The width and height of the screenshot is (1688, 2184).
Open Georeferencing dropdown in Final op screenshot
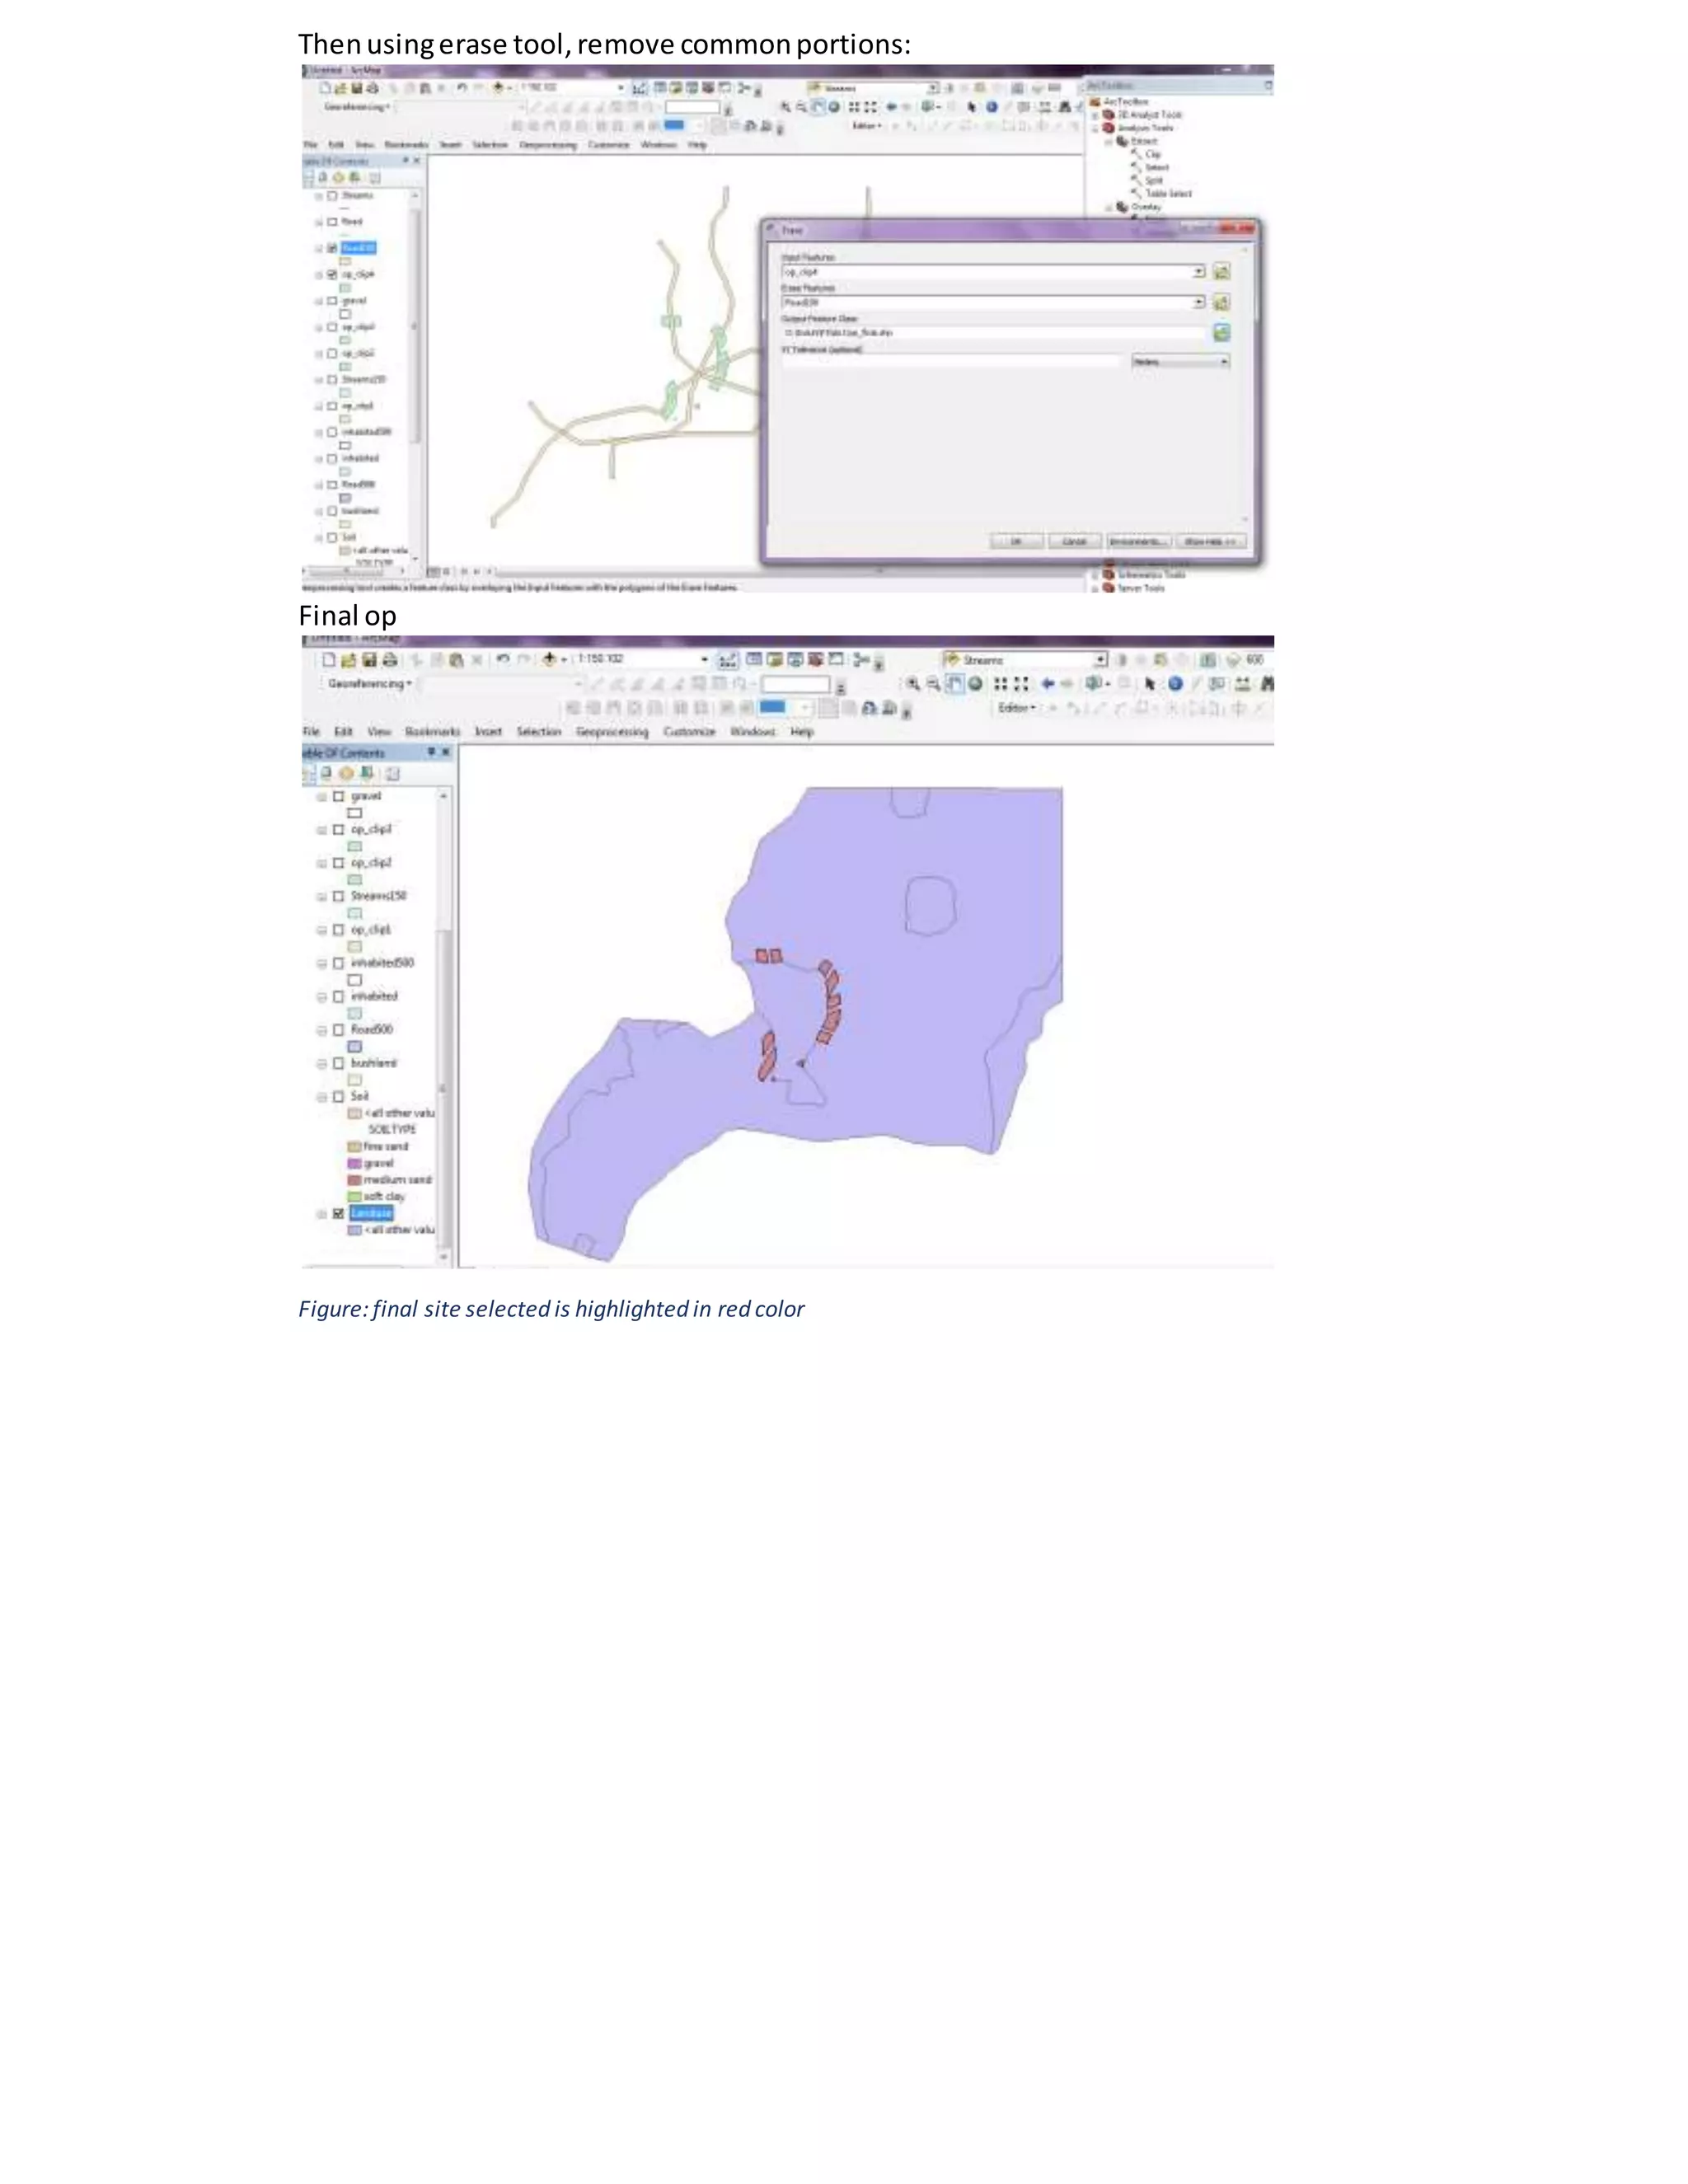369,684
